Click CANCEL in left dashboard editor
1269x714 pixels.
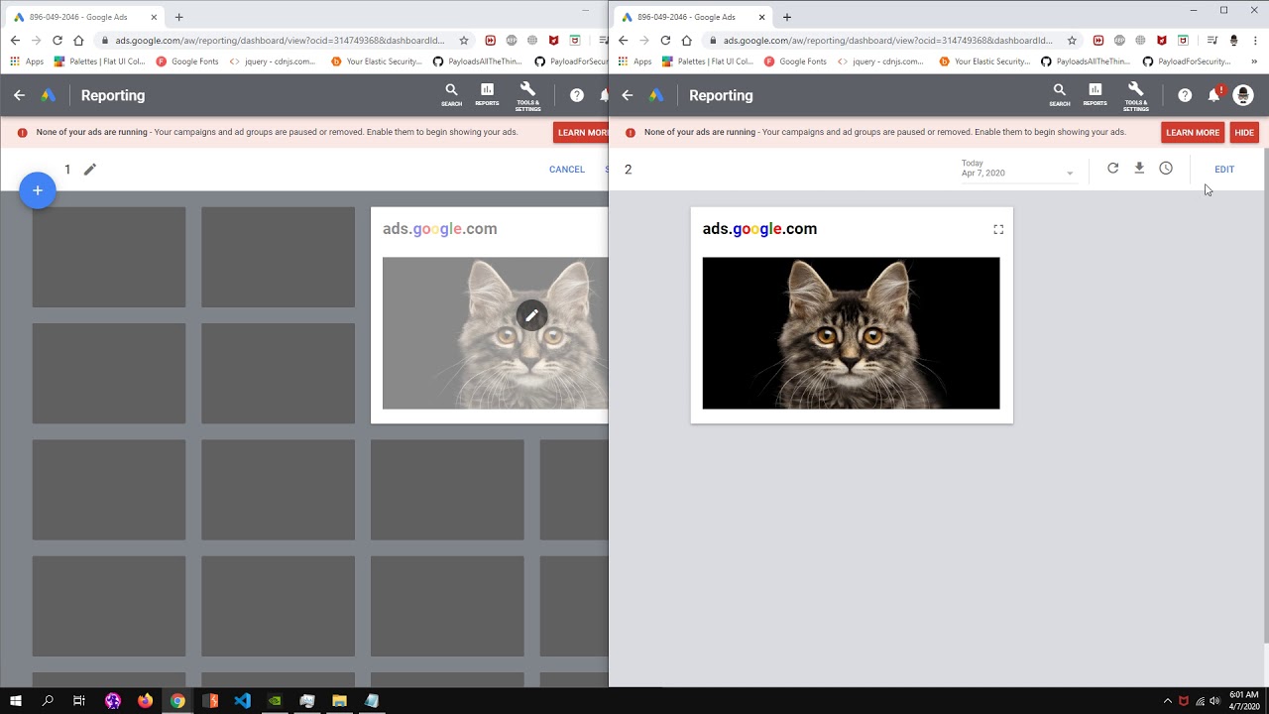[x=567, y=170]
